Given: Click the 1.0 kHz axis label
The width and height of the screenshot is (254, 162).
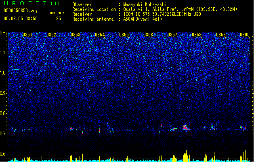Looking at the screenshot, I should point(4,73).
